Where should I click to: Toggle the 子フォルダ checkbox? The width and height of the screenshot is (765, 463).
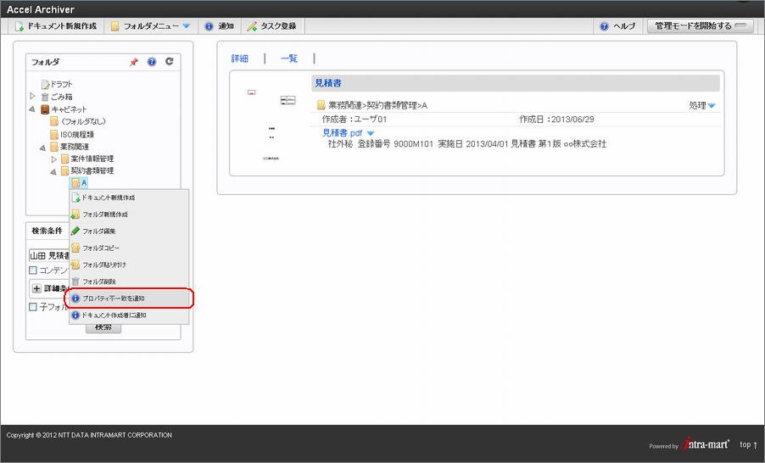(33, 307)
